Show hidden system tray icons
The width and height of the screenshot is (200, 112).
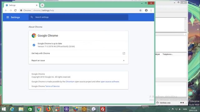(169, 109)
